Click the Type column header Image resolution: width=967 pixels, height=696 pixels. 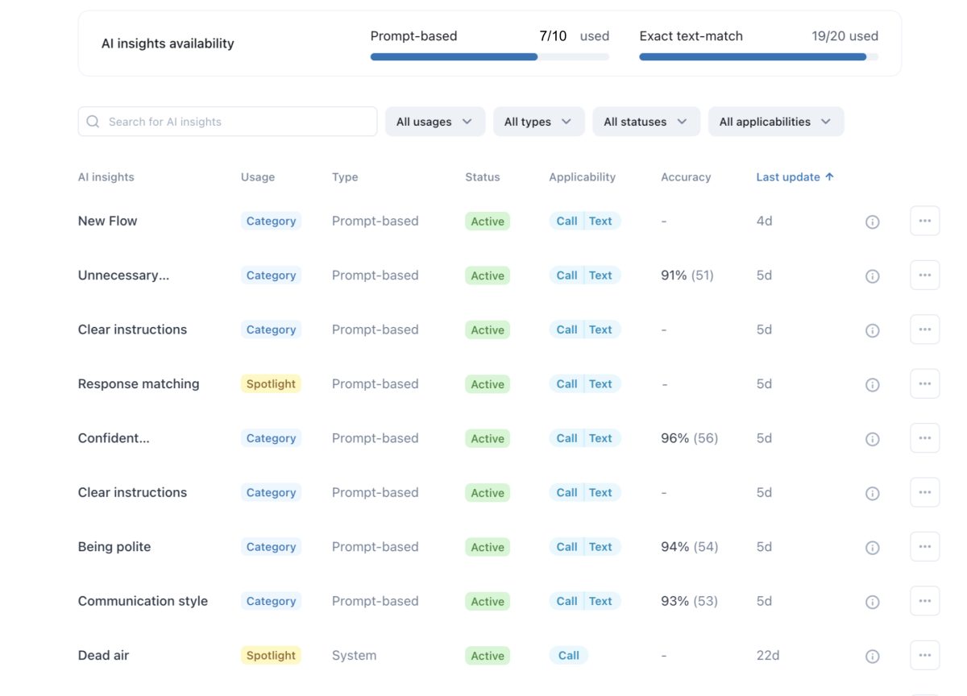pos(345,177)
